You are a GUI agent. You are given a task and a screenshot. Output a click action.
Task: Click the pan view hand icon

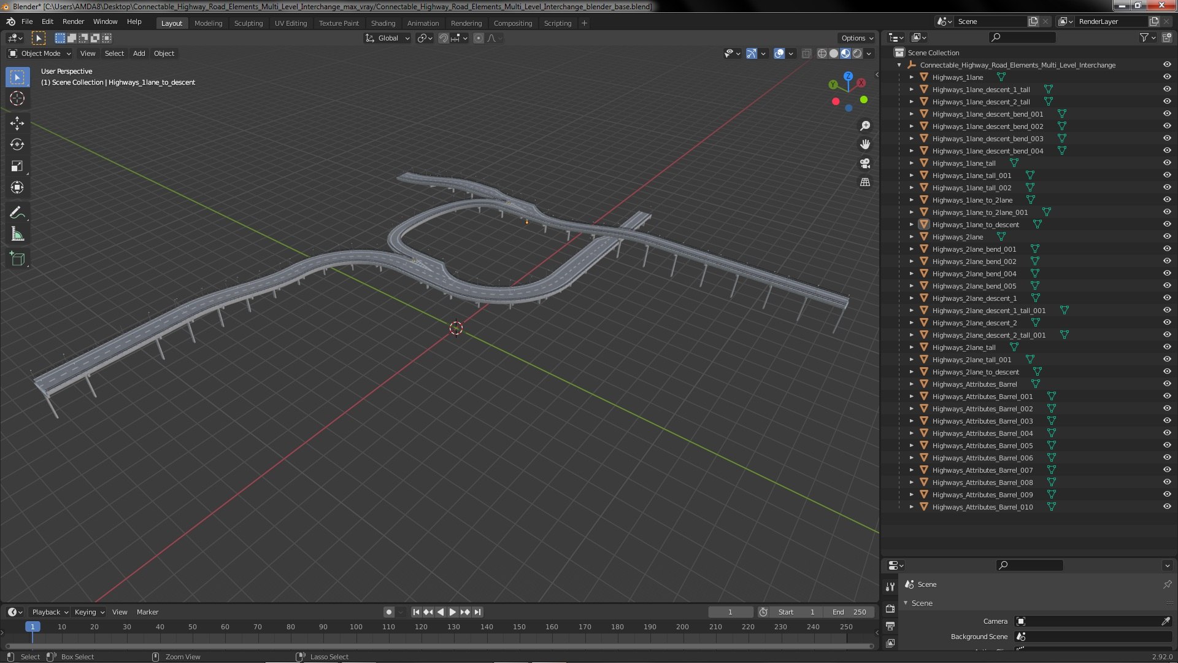[865, 144]
